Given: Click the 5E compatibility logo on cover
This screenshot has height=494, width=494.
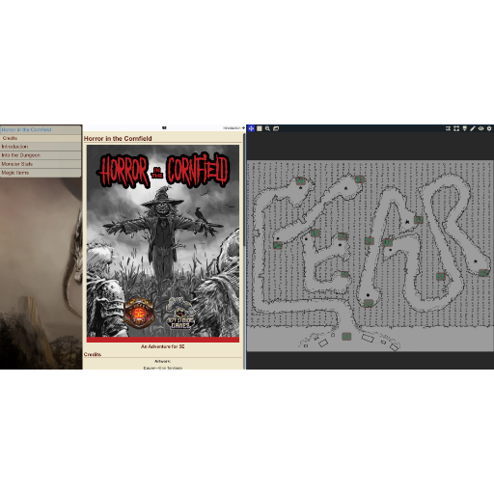Looking at the screenshot, I should click(139, 313).
